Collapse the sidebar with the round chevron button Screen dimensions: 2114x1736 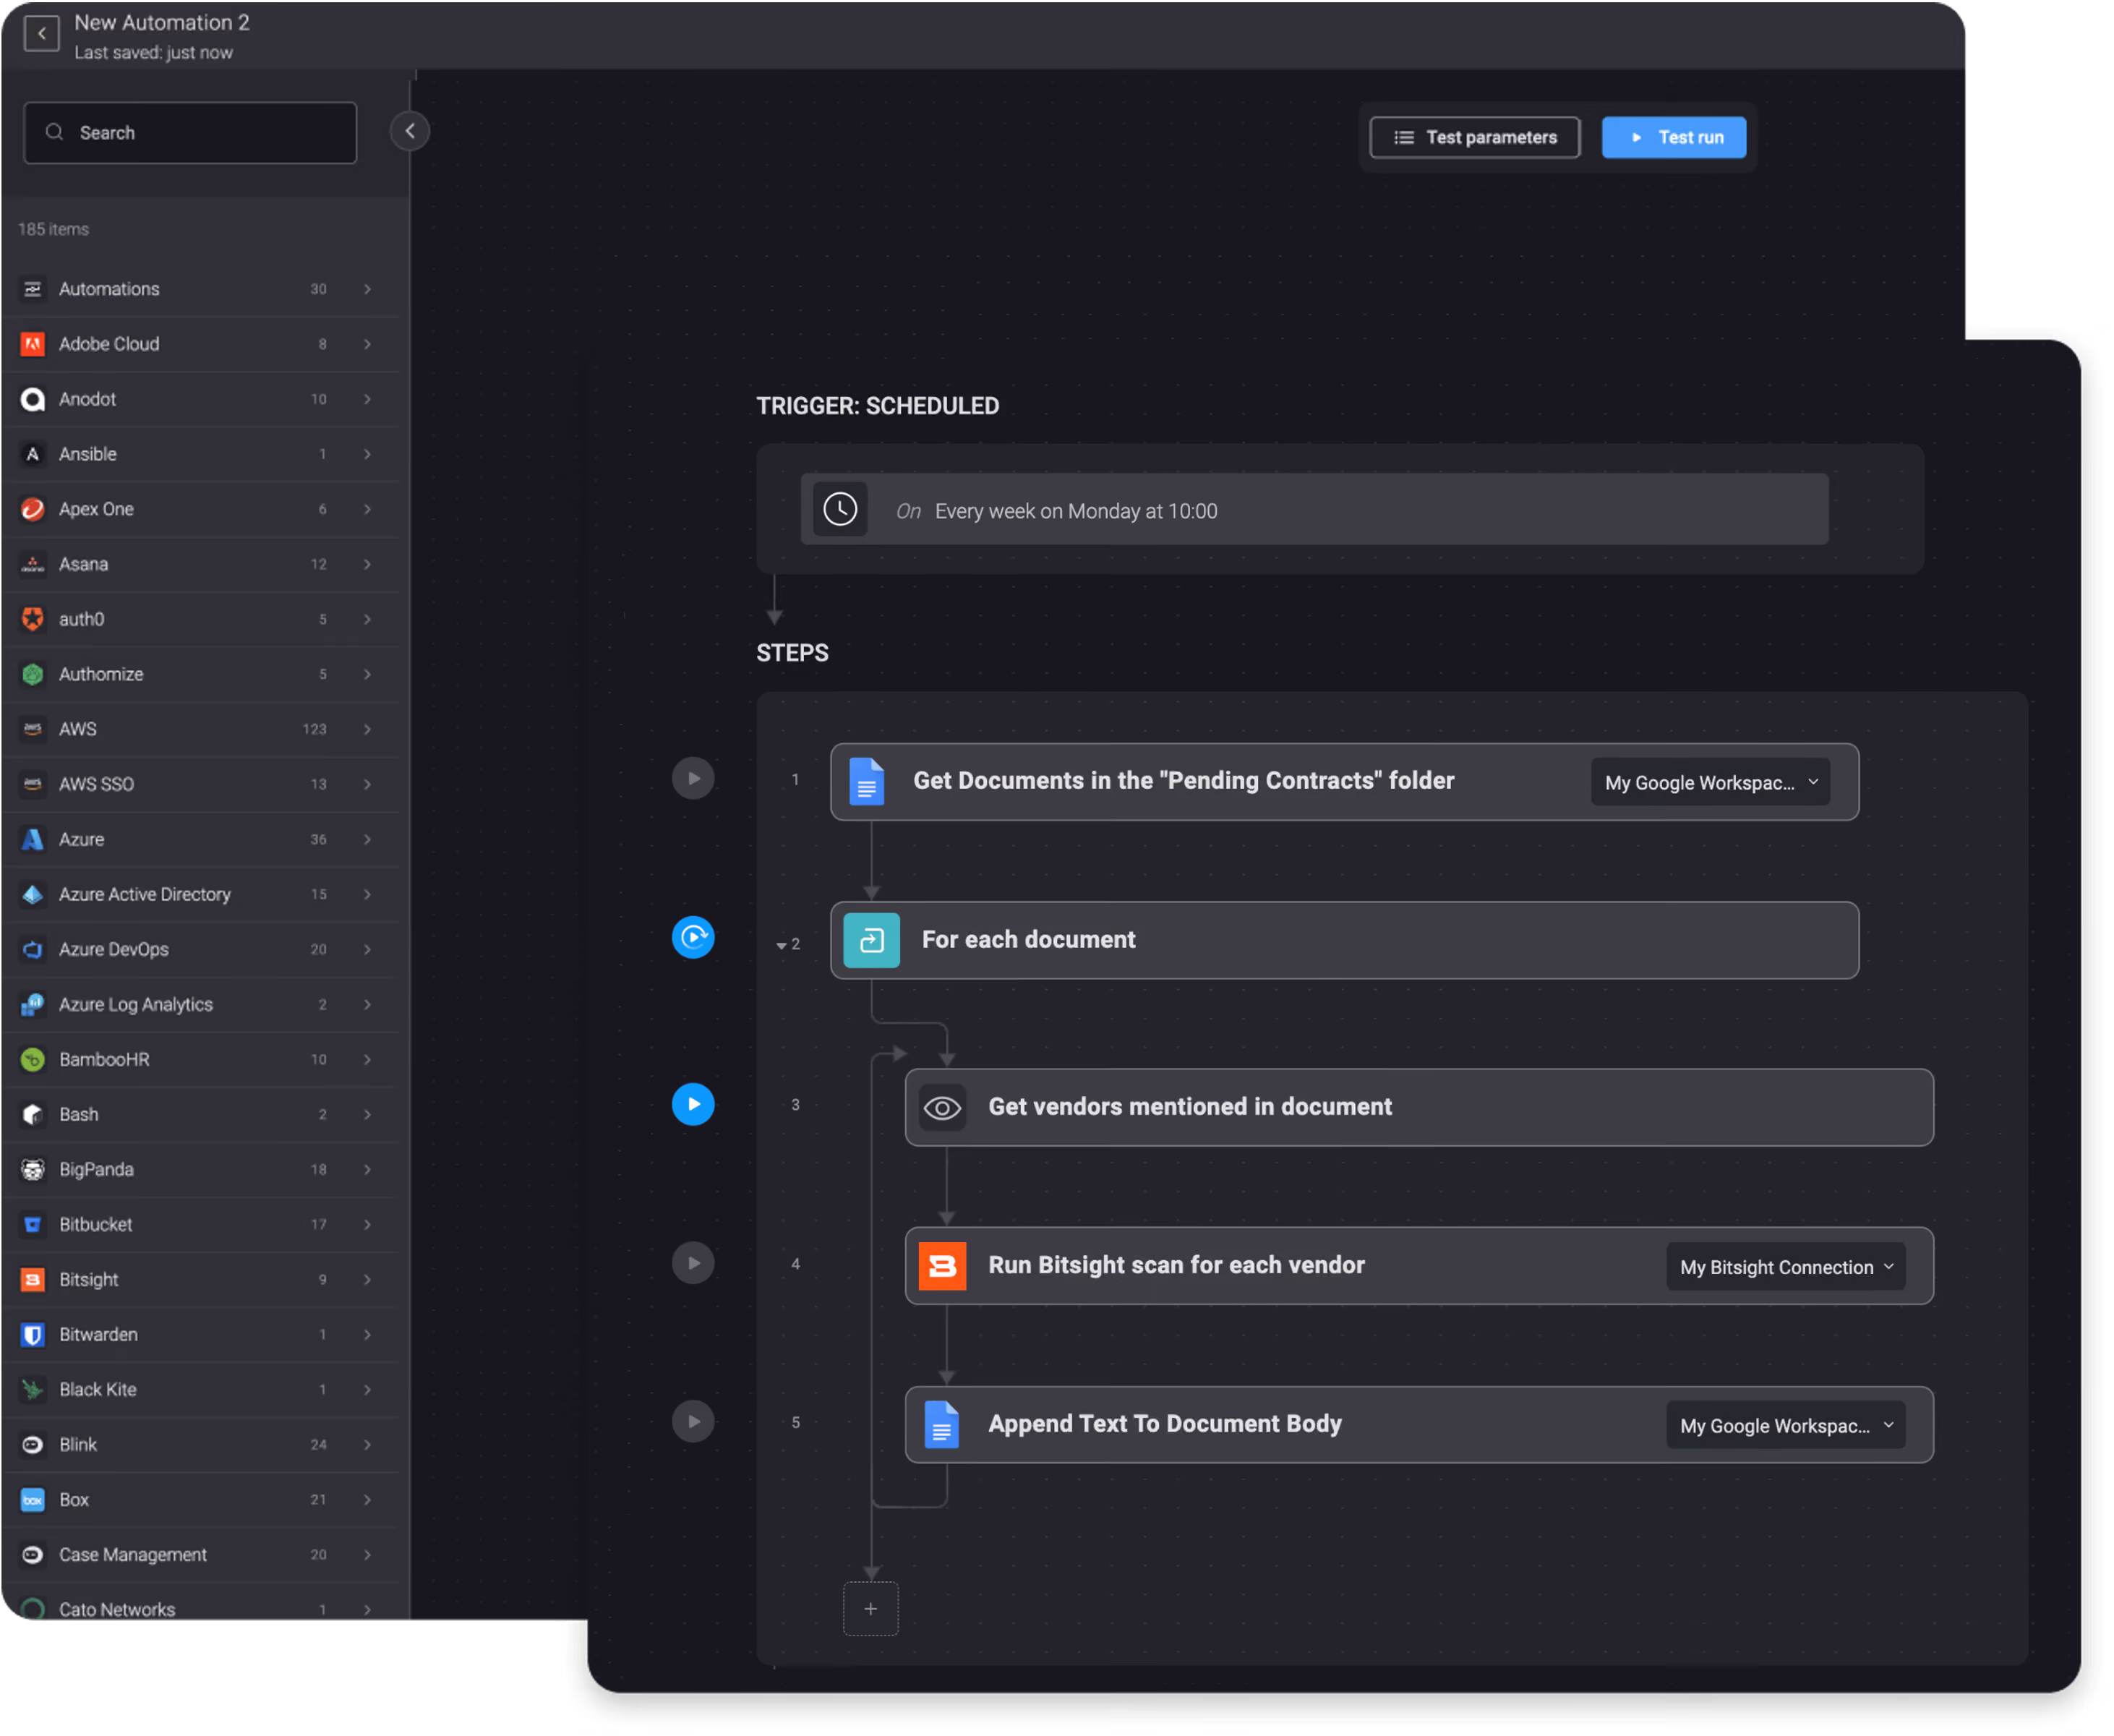click(x=410, y=131)
